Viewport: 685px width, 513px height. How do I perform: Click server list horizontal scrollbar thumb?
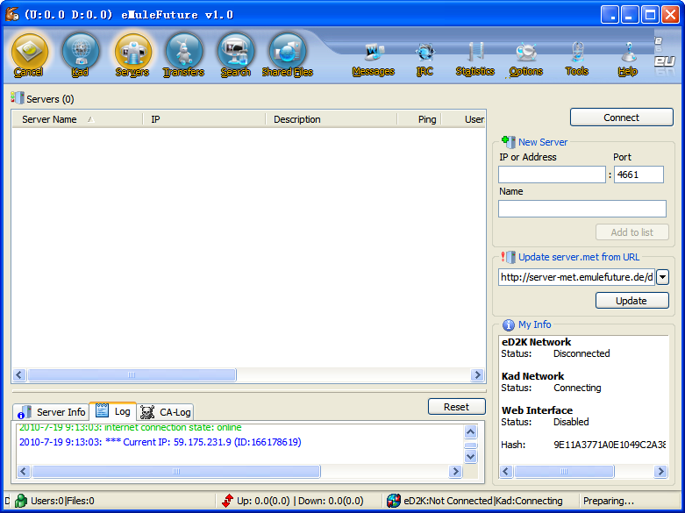tap(132, 375)
